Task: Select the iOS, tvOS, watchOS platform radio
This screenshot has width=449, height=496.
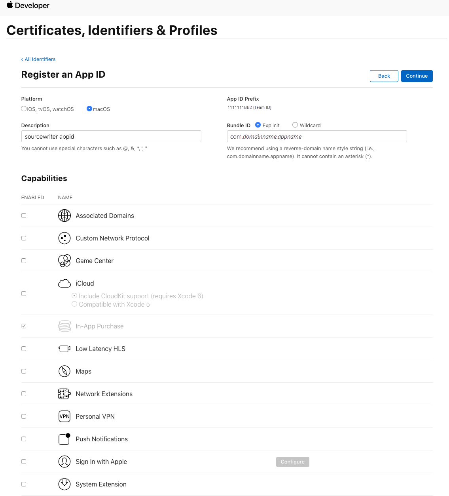Action: (24, 109)
